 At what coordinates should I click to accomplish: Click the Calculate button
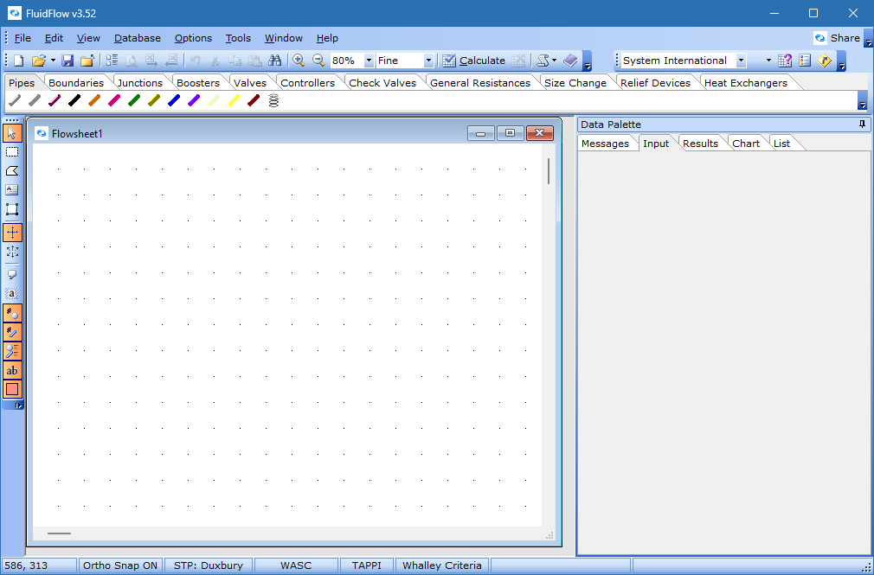click(474, 61)
